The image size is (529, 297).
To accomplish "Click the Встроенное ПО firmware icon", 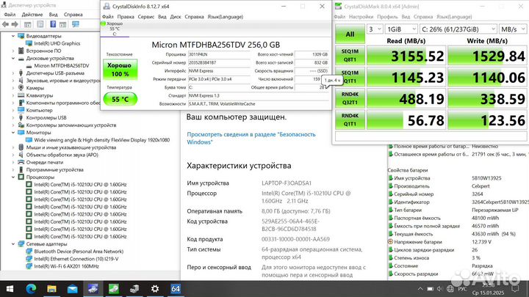I will [21, 51].
